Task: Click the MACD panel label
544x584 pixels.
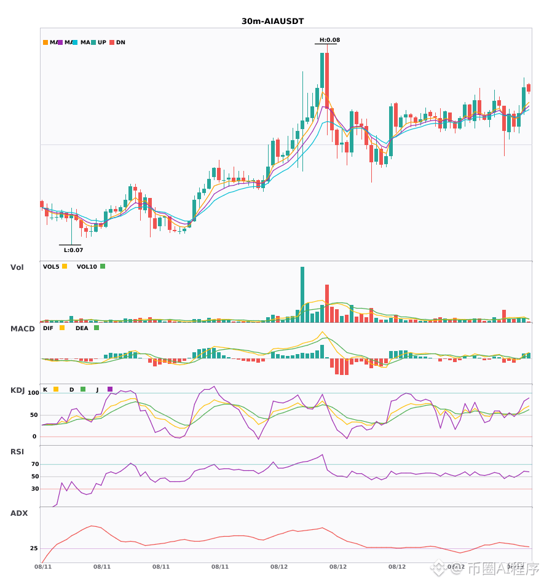Action: click(x=23, y=329)
